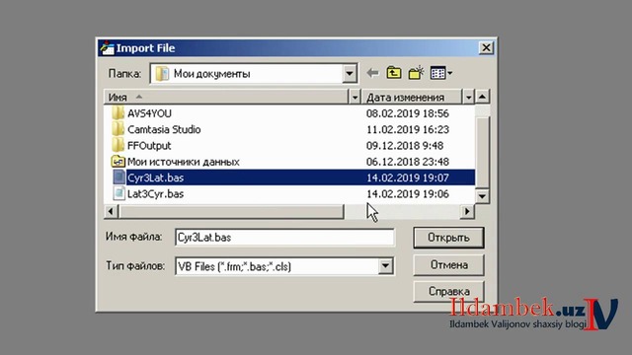Go up one folder level
The width and height of the screenshot is (632, 355).
tap(394, 73)
